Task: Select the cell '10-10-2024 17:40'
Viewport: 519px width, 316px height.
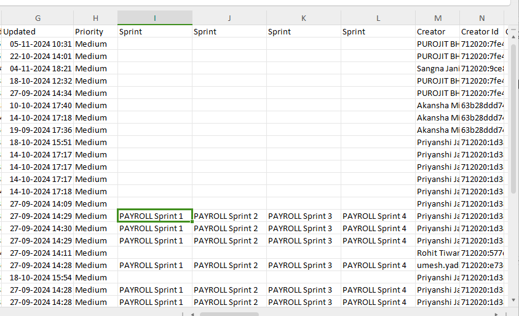Action: pyautogui.click(x=38, y=106)
